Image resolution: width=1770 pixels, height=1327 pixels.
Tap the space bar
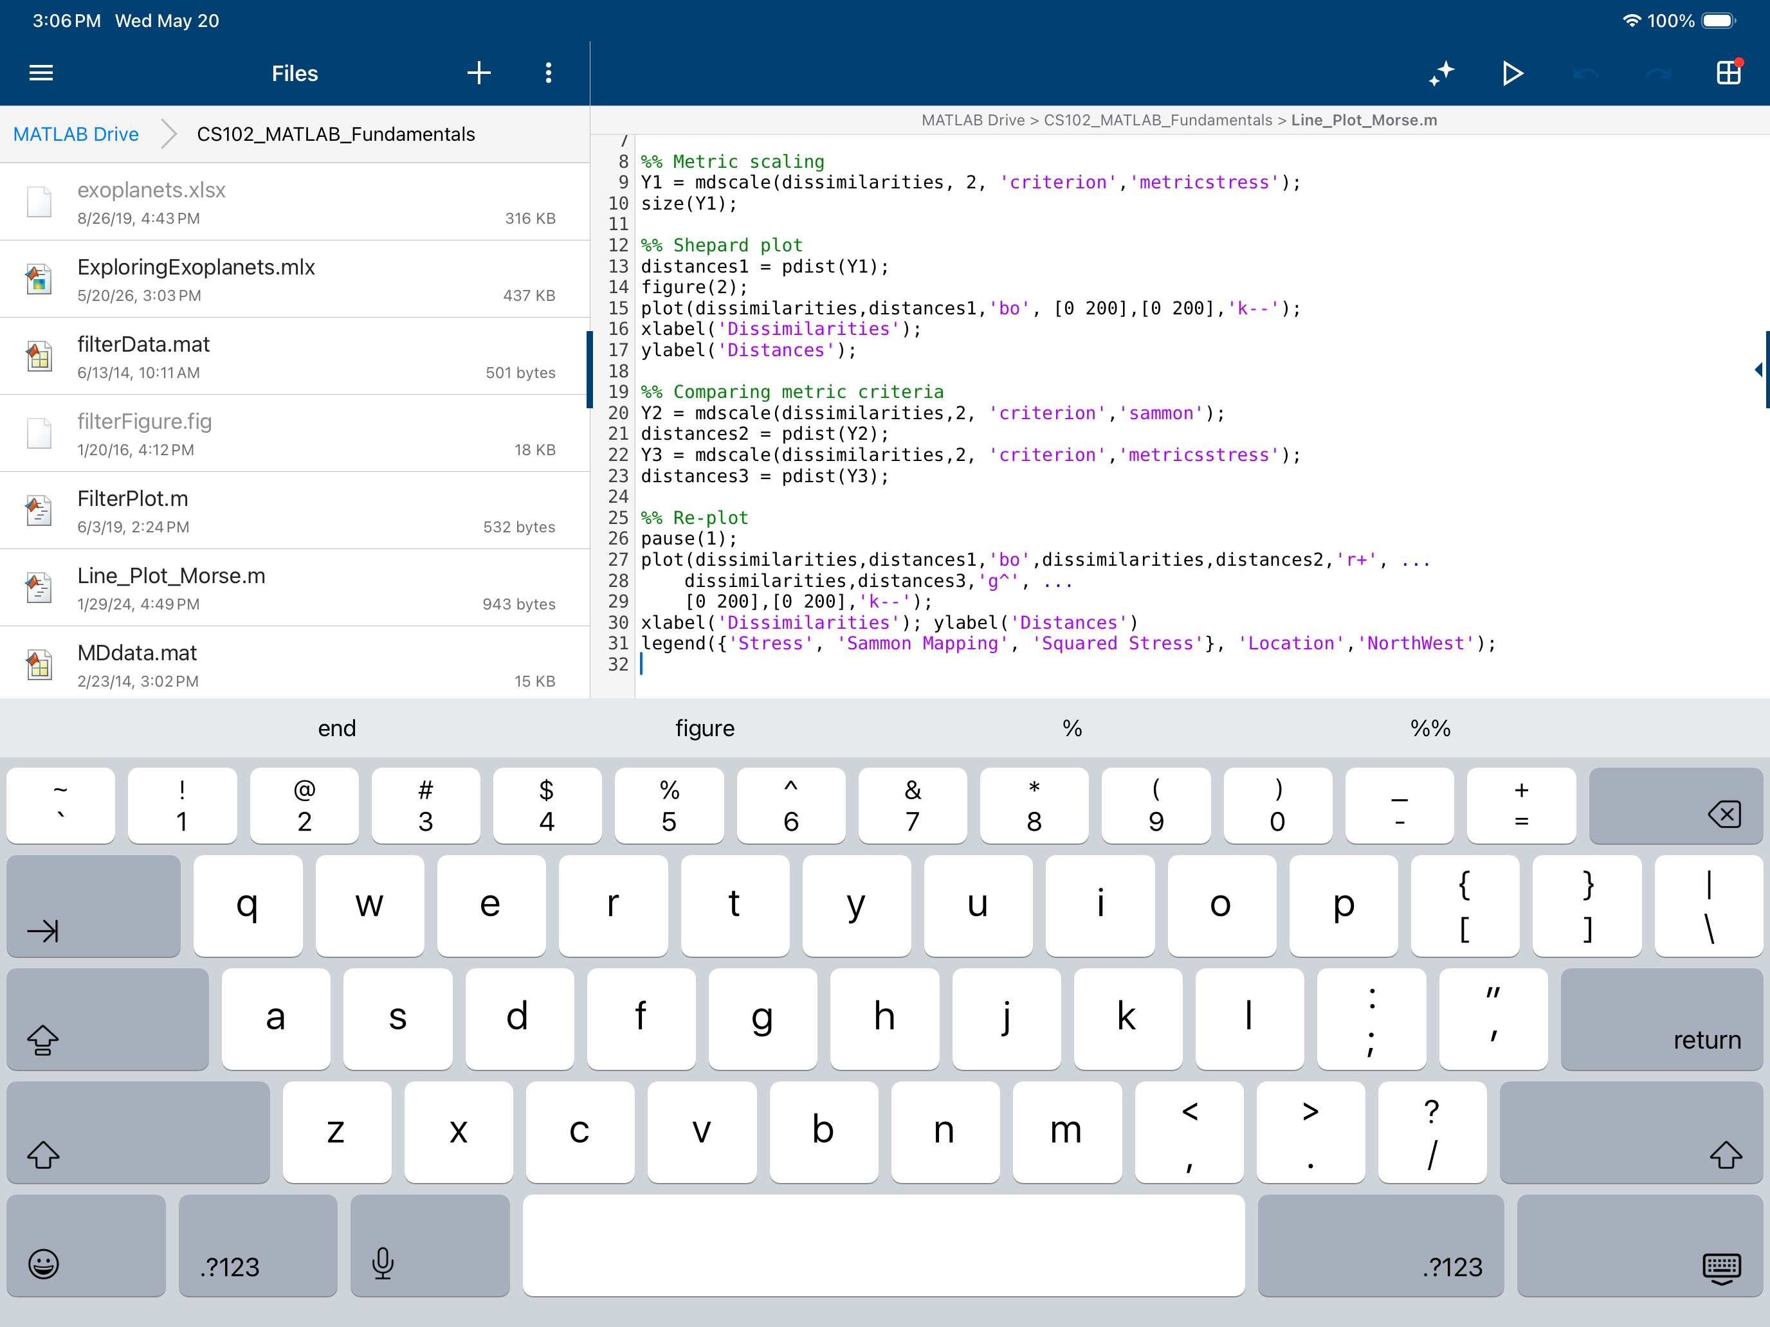884,1245
